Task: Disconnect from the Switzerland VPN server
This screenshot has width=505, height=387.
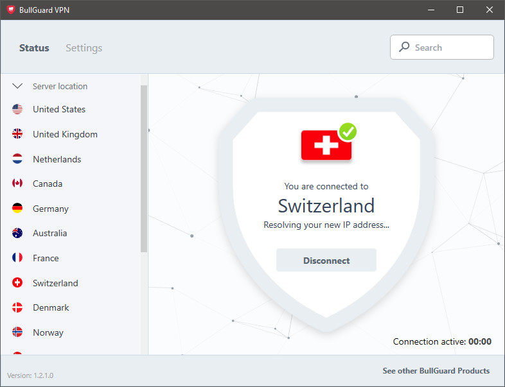Action: click(x=326, y=260)
